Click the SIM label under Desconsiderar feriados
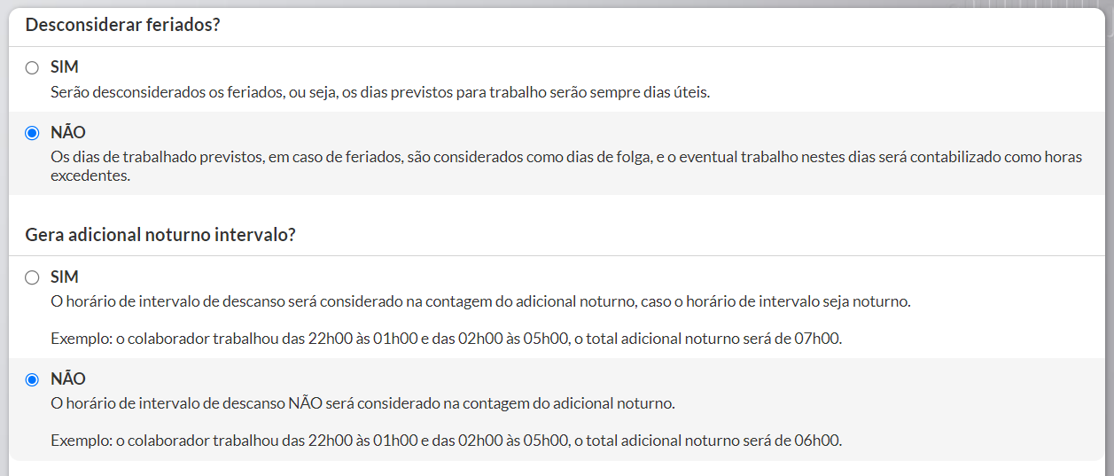1114x476 pixels. [65, 67]
